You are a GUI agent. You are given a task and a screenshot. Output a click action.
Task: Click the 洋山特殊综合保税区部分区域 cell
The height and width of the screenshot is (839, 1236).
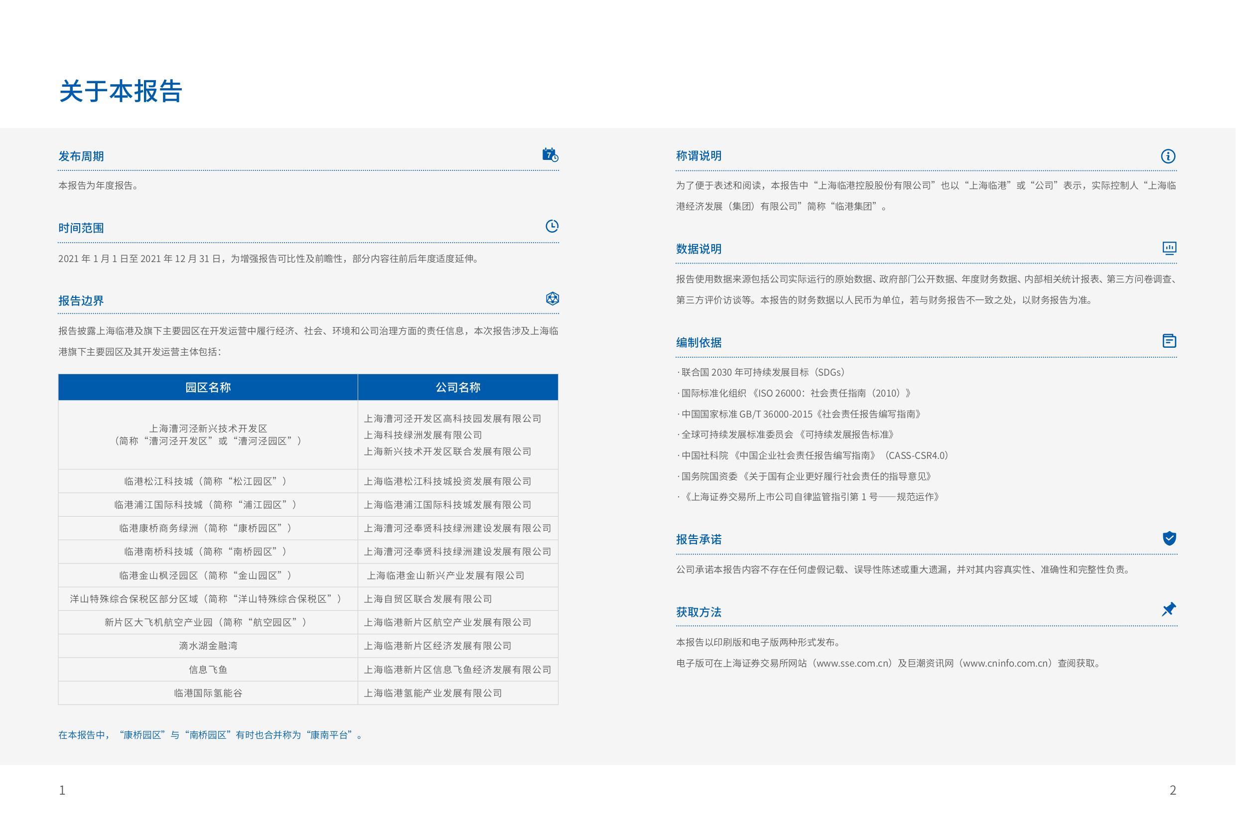[x=208, y=599]
